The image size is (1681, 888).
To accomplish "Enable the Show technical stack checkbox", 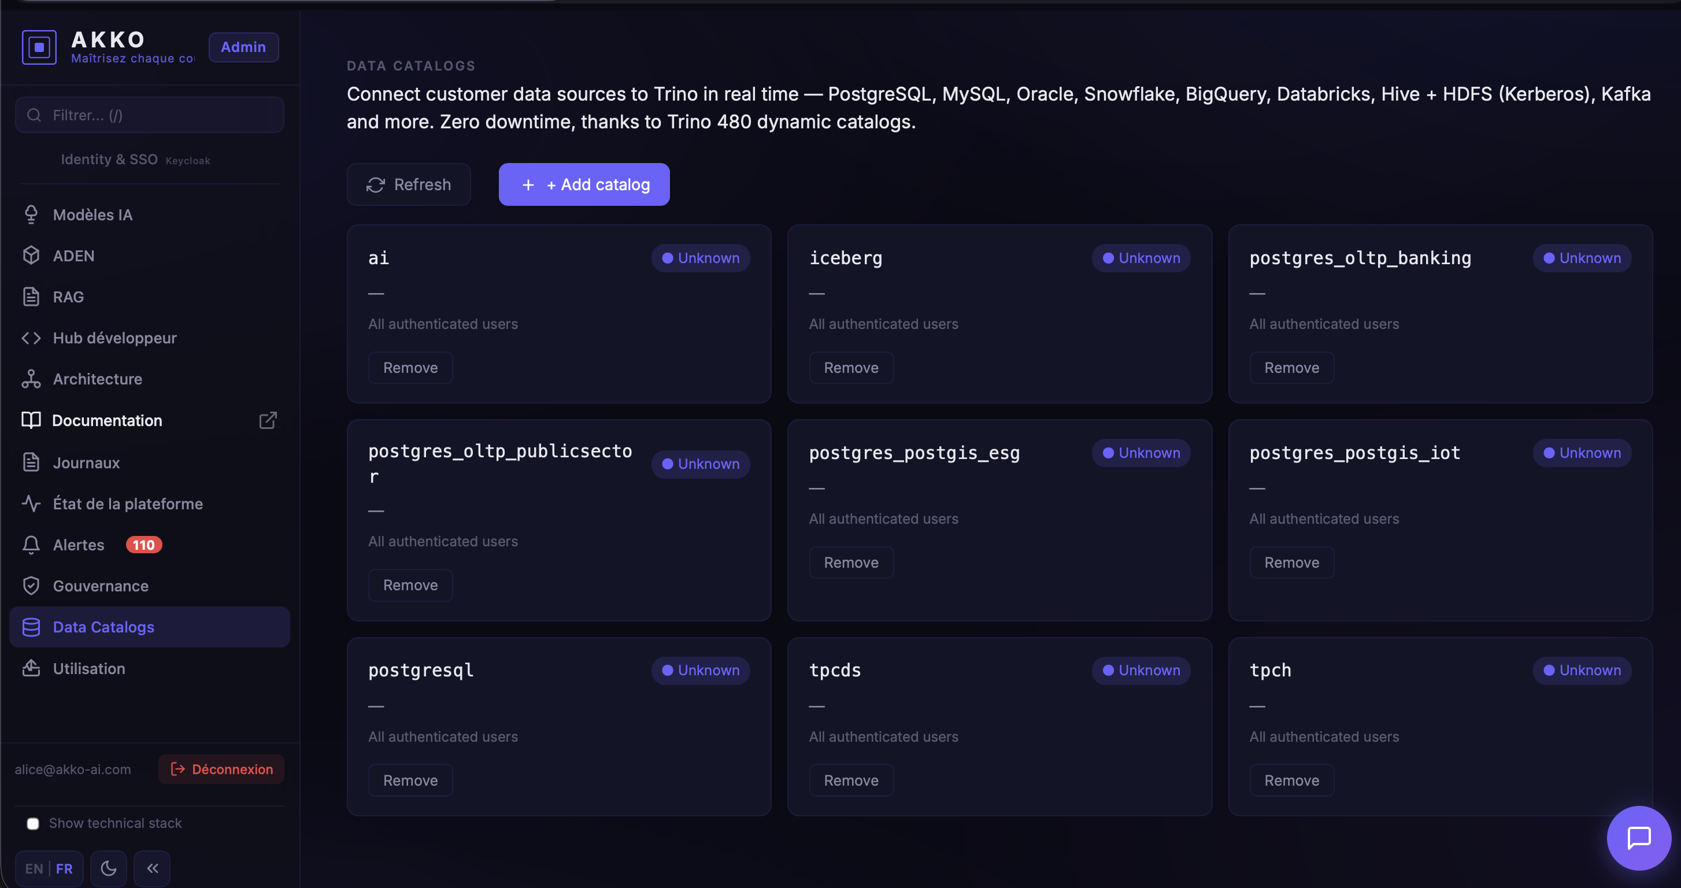I will [32, 823].
